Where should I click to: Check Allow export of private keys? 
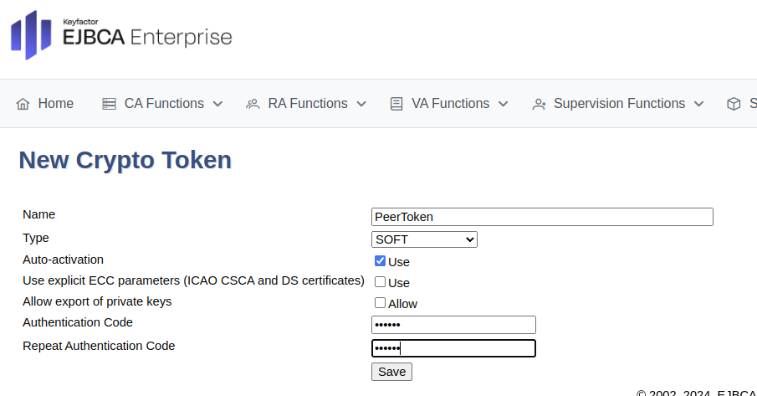(380, 303)
